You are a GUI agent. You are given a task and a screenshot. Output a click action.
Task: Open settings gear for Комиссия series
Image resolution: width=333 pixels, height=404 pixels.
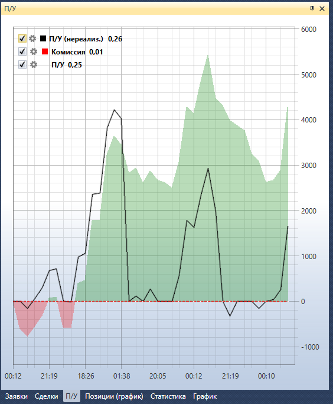pyautogui.click(x=34, y=51)
